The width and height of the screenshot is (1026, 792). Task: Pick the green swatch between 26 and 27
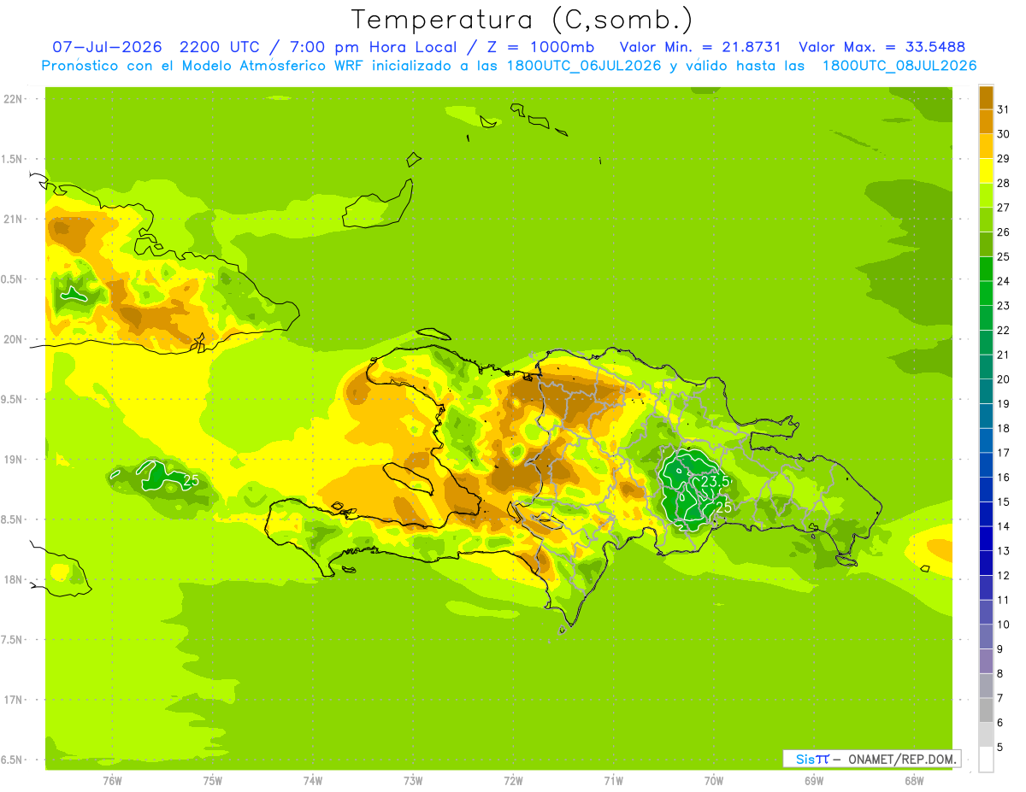pos(986,220)
